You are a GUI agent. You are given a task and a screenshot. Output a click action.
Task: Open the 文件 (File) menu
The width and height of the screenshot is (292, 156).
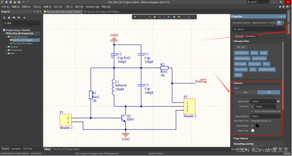pyautogui.click(x=5, y=7)
